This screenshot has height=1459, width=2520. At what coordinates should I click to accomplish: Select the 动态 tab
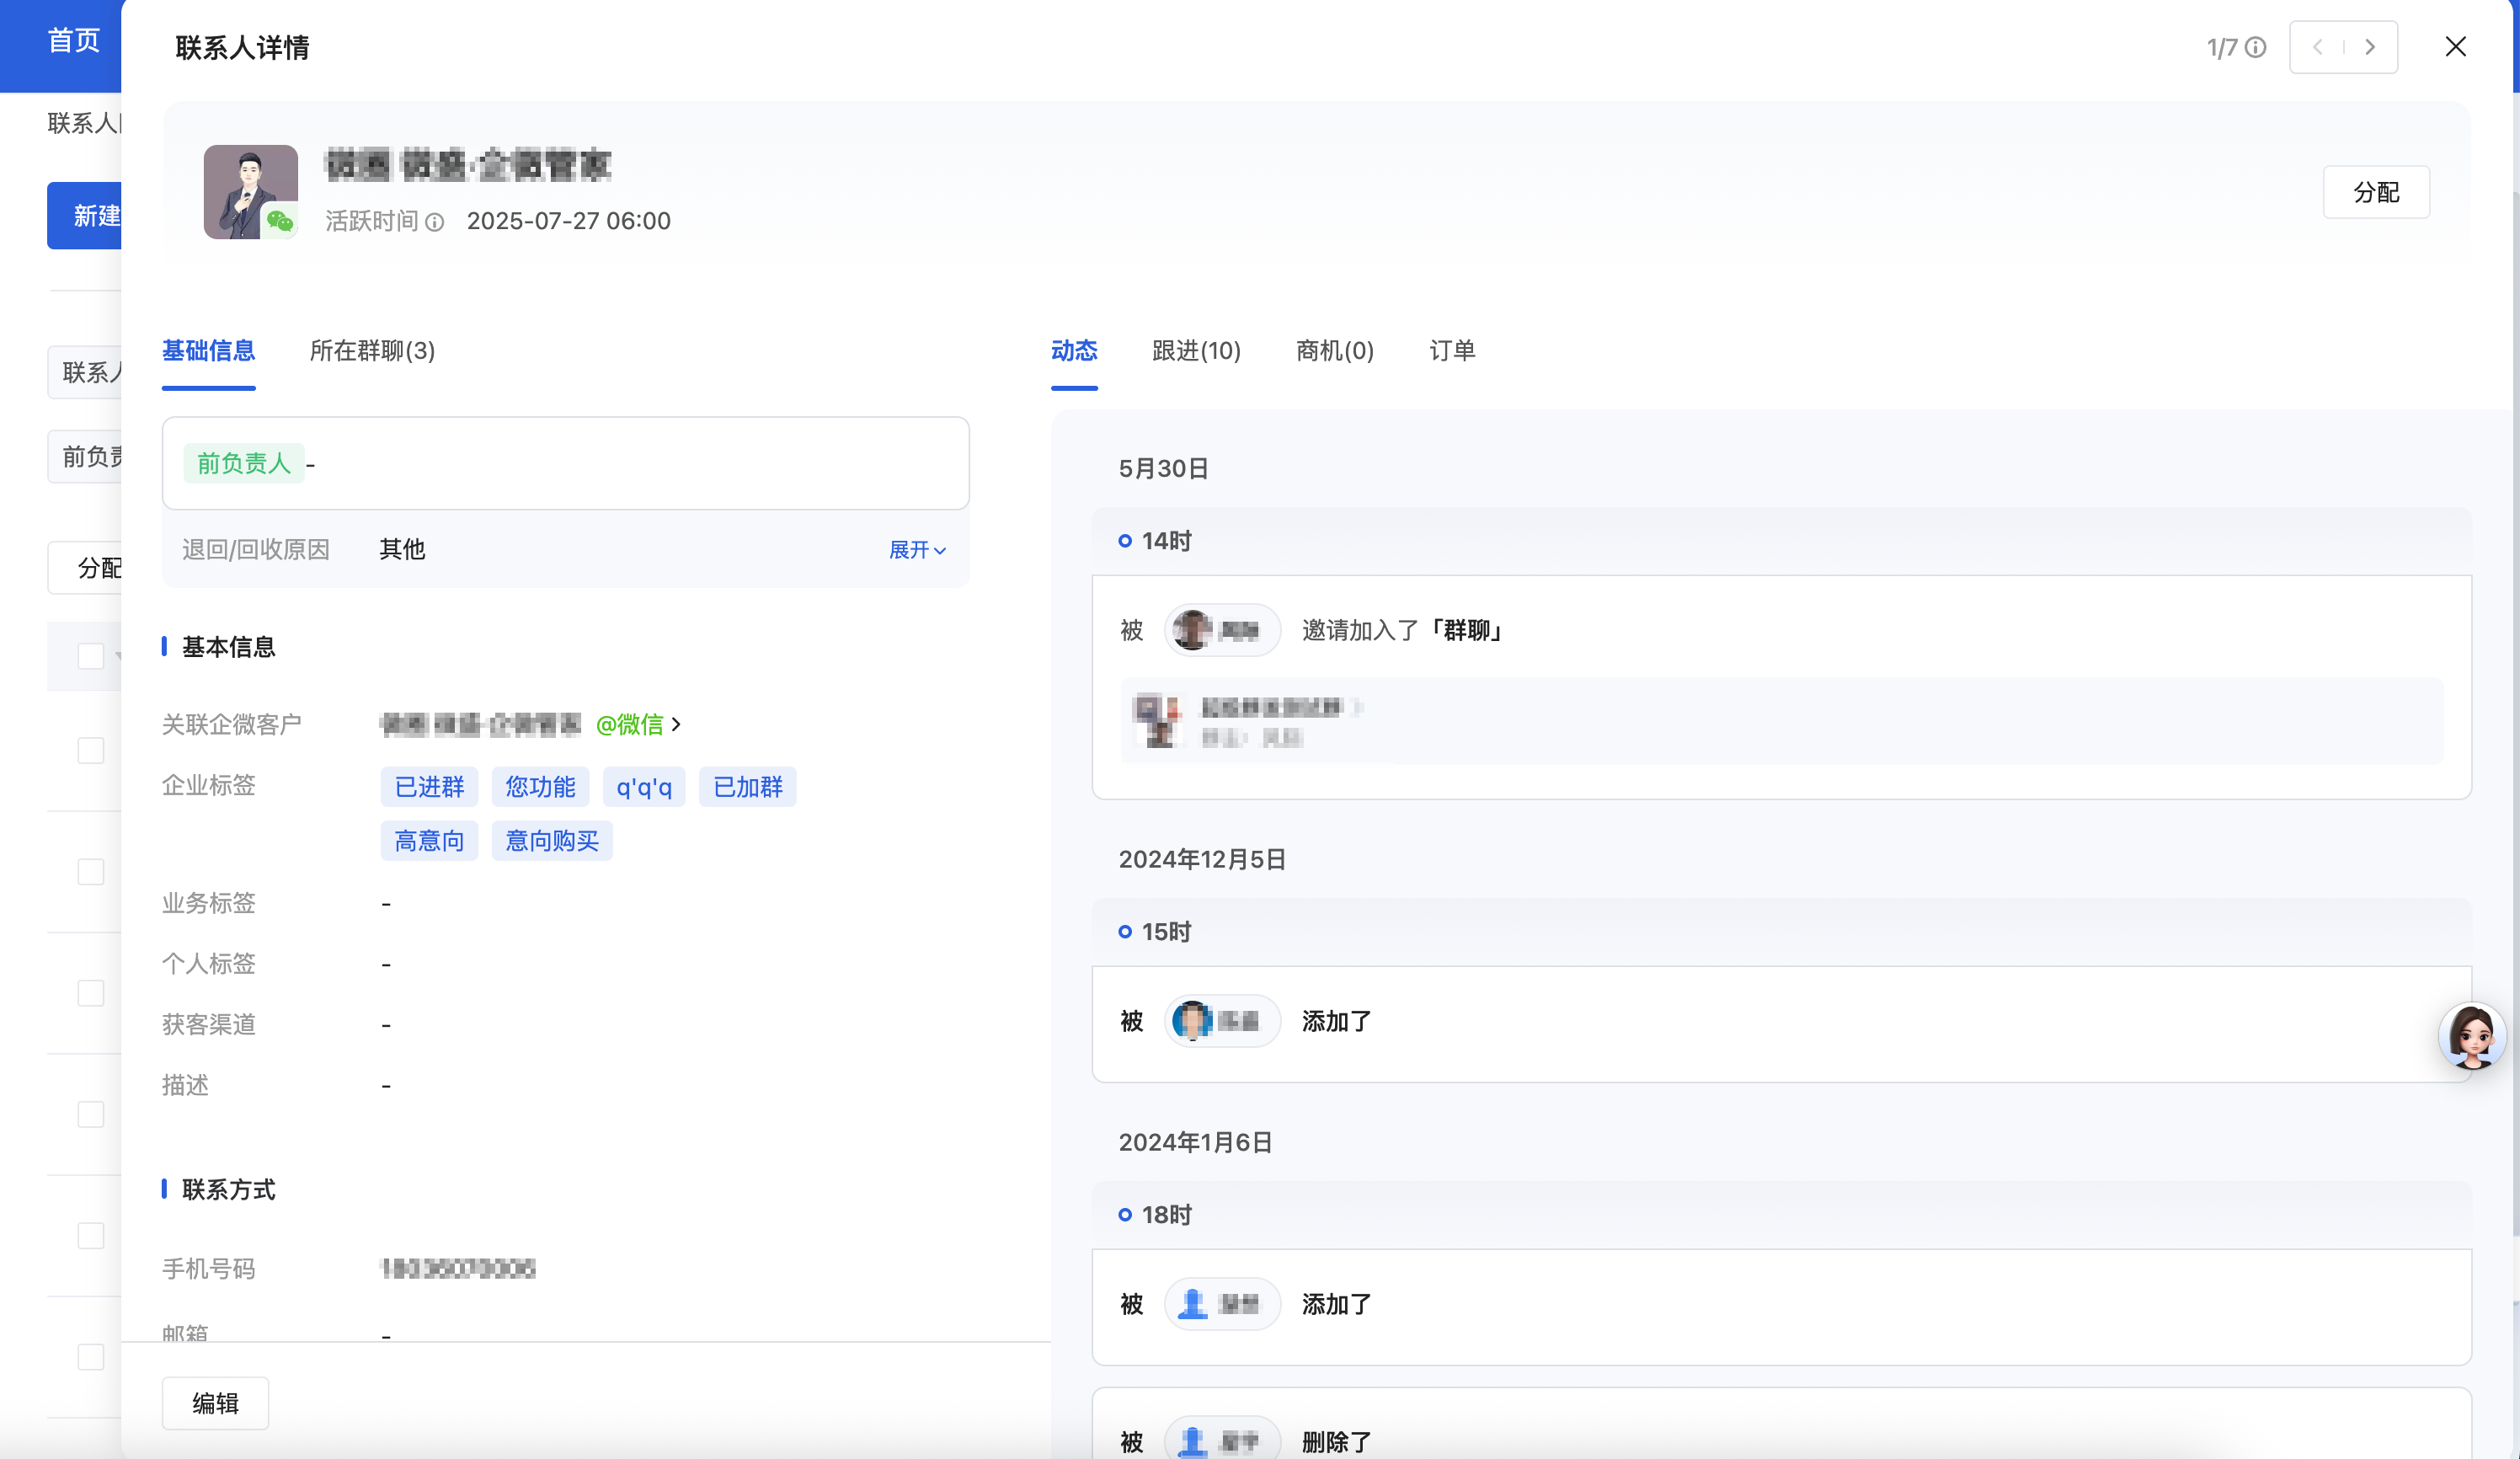[x=1074, y=351]
